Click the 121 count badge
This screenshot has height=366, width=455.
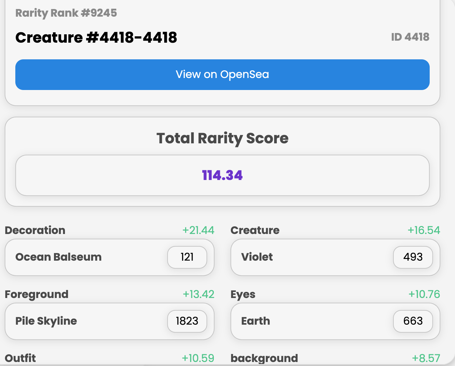click(x=187, y=257)
